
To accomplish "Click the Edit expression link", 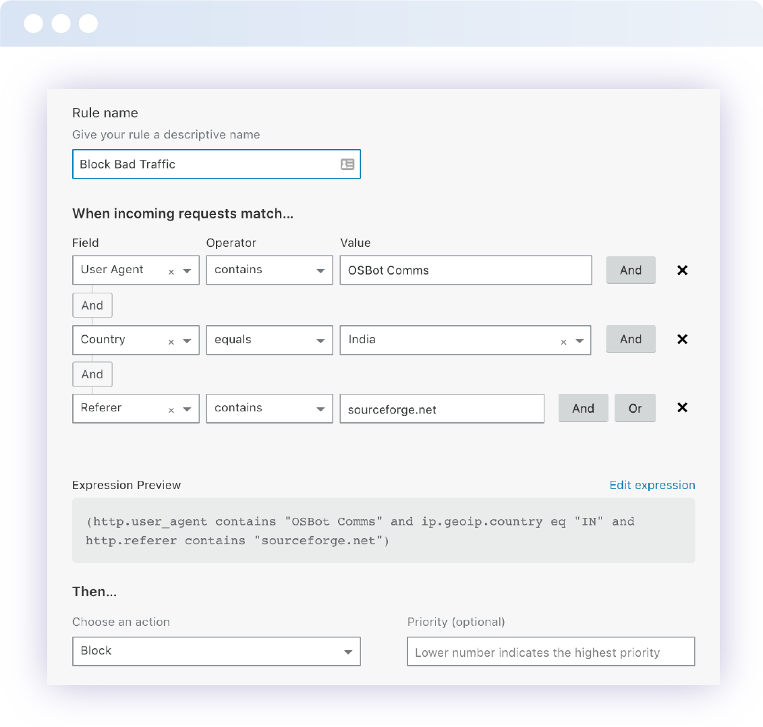I will 652,485.
